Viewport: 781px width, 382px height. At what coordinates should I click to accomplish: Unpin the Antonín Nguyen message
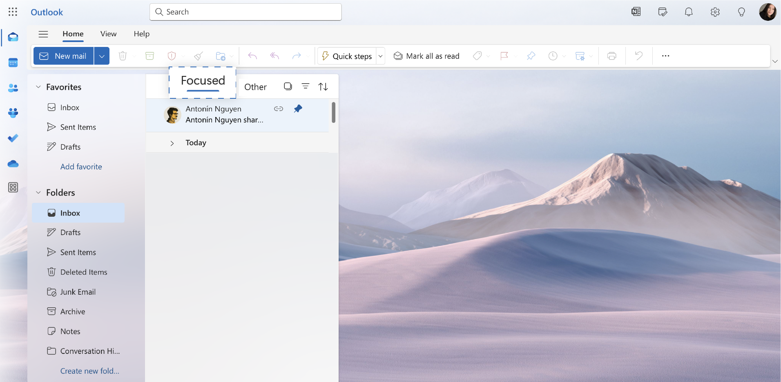pos(298,109)
